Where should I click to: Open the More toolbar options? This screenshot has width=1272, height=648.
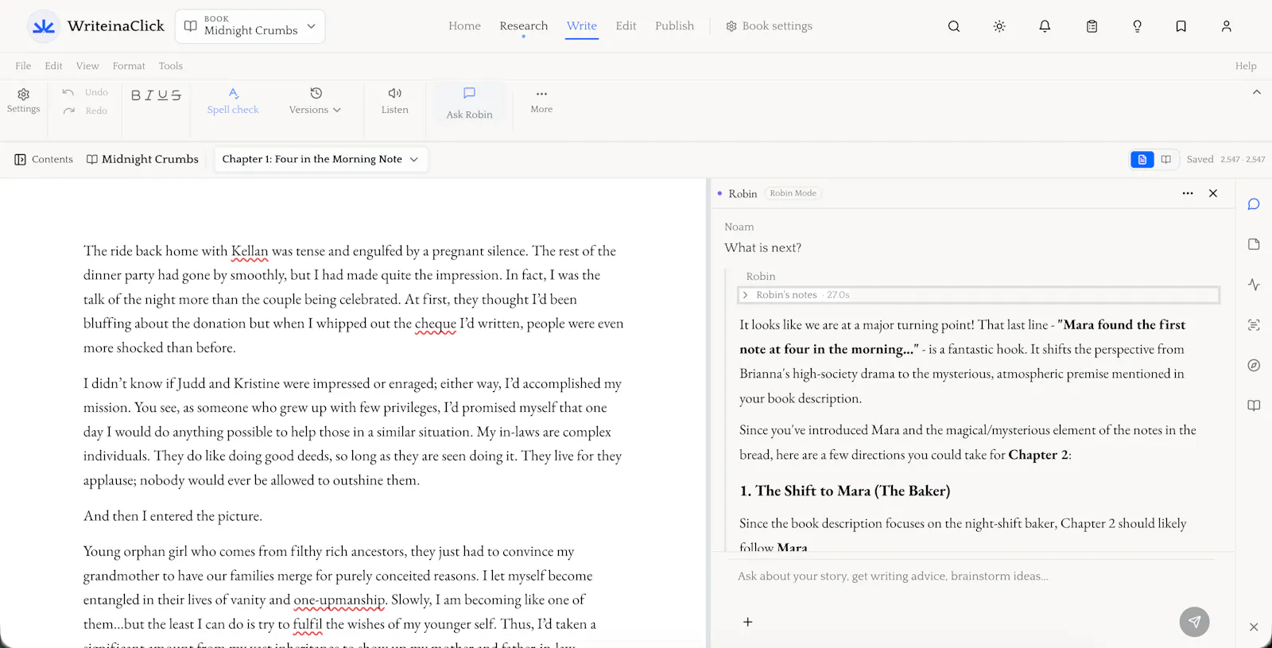(x=541, y=101)
